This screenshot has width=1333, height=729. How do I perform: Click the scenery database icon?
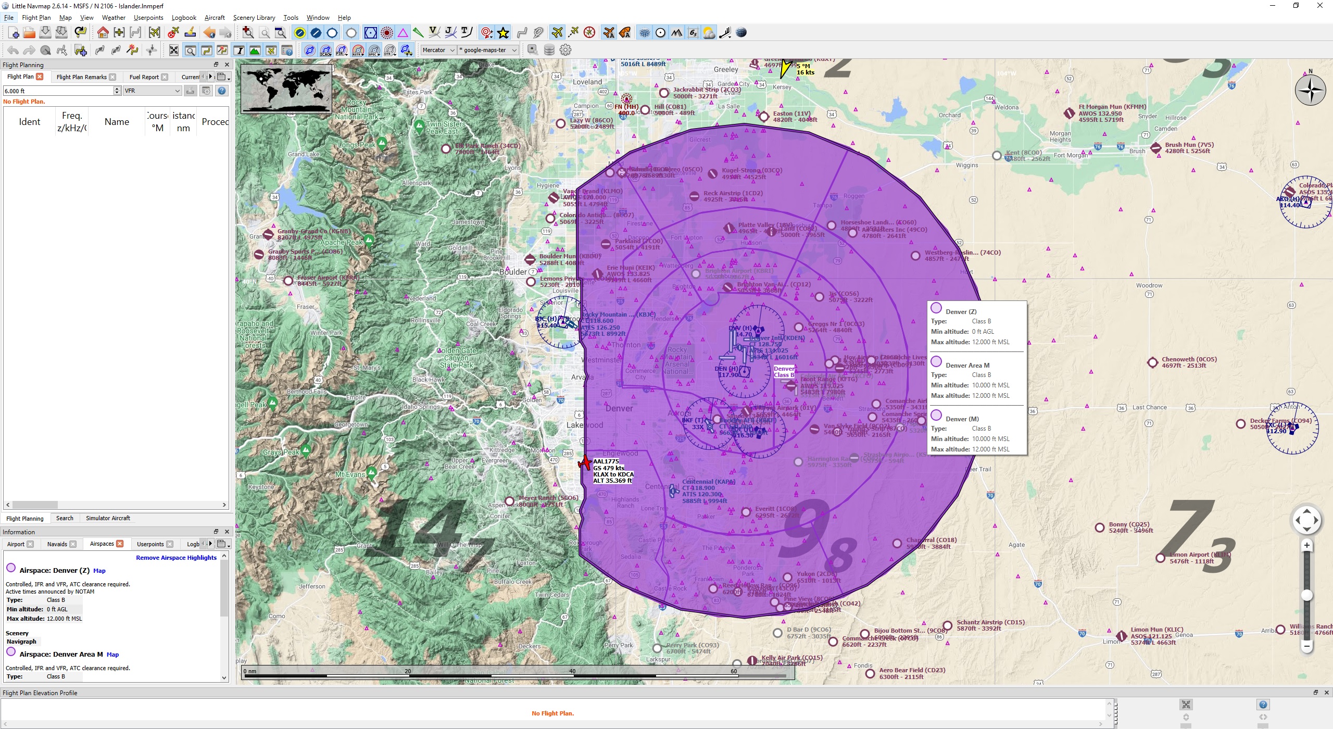coord(549,50)
